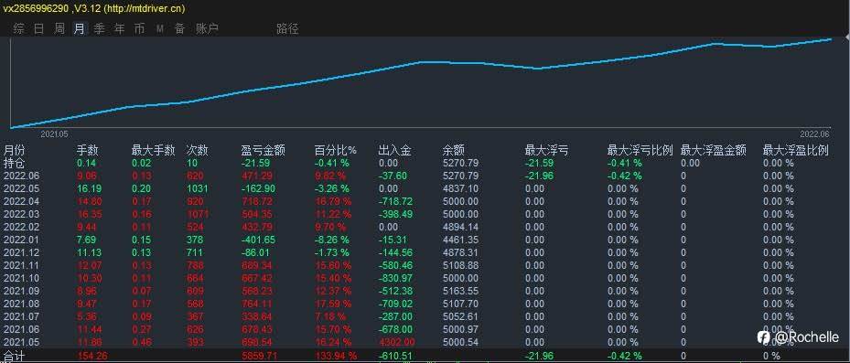
Task: Open the 币 currency tab
Action: (139, 28)
